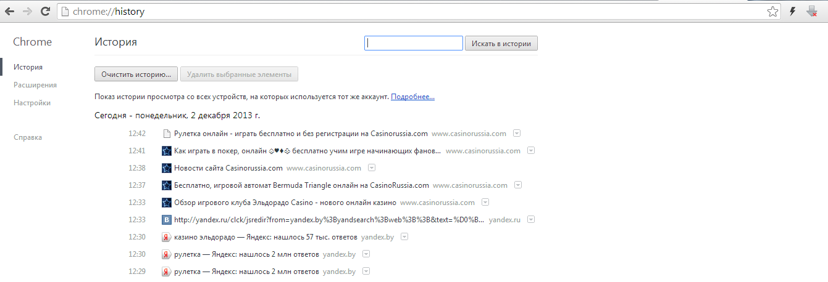Screen dimensions: 828x282
Task: Open the Bermuda Triangle игровой автомат link
Action: [x=301, y=185]
